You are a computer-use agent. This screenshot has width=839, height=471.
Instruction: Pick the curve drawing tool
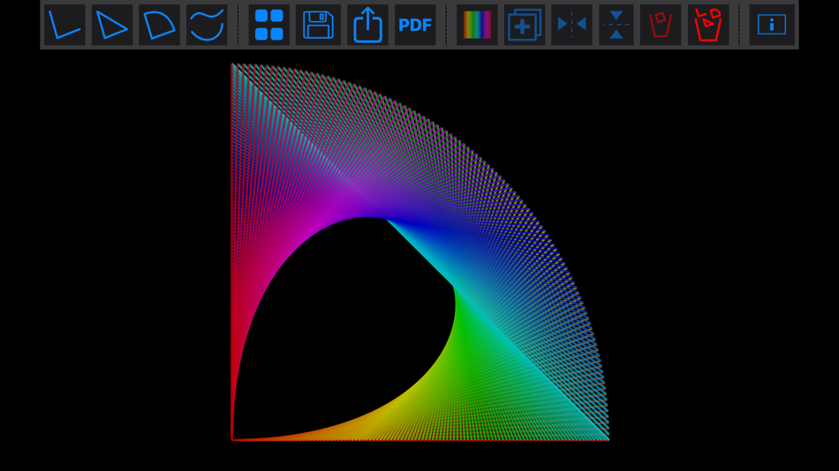[x=207, y=25]
